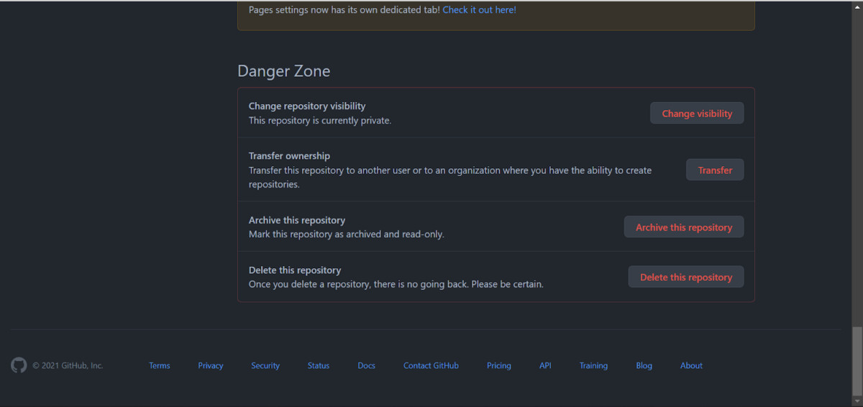This screenshot has width=863, height=407.
Task: Visit the API footer link
Action: click(545, 365)
